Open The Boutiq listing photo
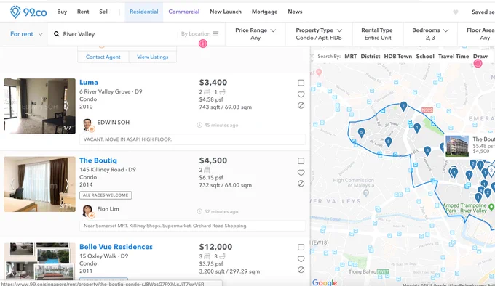Image resolution: width=495 pixels, height=286 pixels. pyautogui.click(x=39, y=184)
